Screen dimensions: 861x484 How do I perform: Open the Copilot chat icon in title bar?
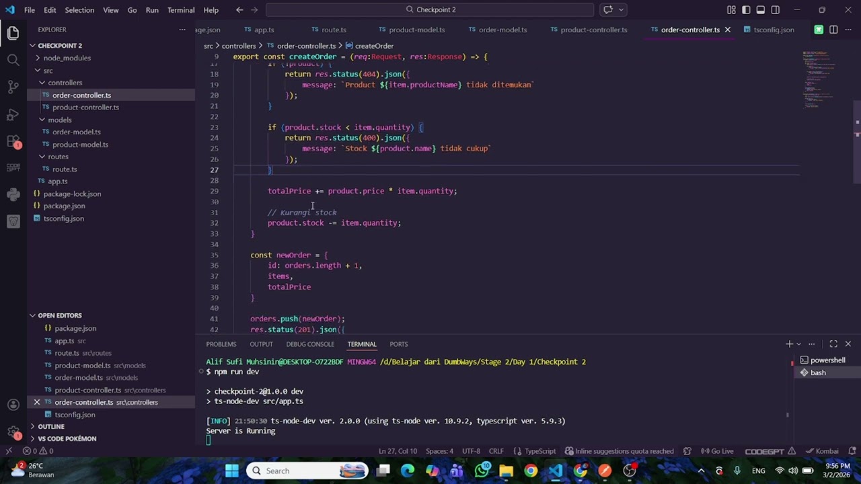point(608,9)
